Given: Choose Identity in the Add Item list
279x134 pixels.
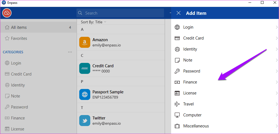Looking at the screenshot, I should pyautogui.click(x=225, y=49).
